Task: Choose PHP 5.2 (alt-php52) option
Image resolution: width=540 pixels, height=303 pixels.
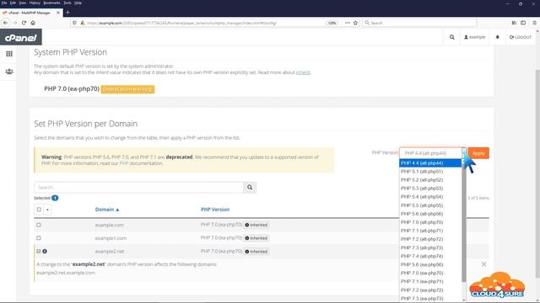Action: (430, 180)
